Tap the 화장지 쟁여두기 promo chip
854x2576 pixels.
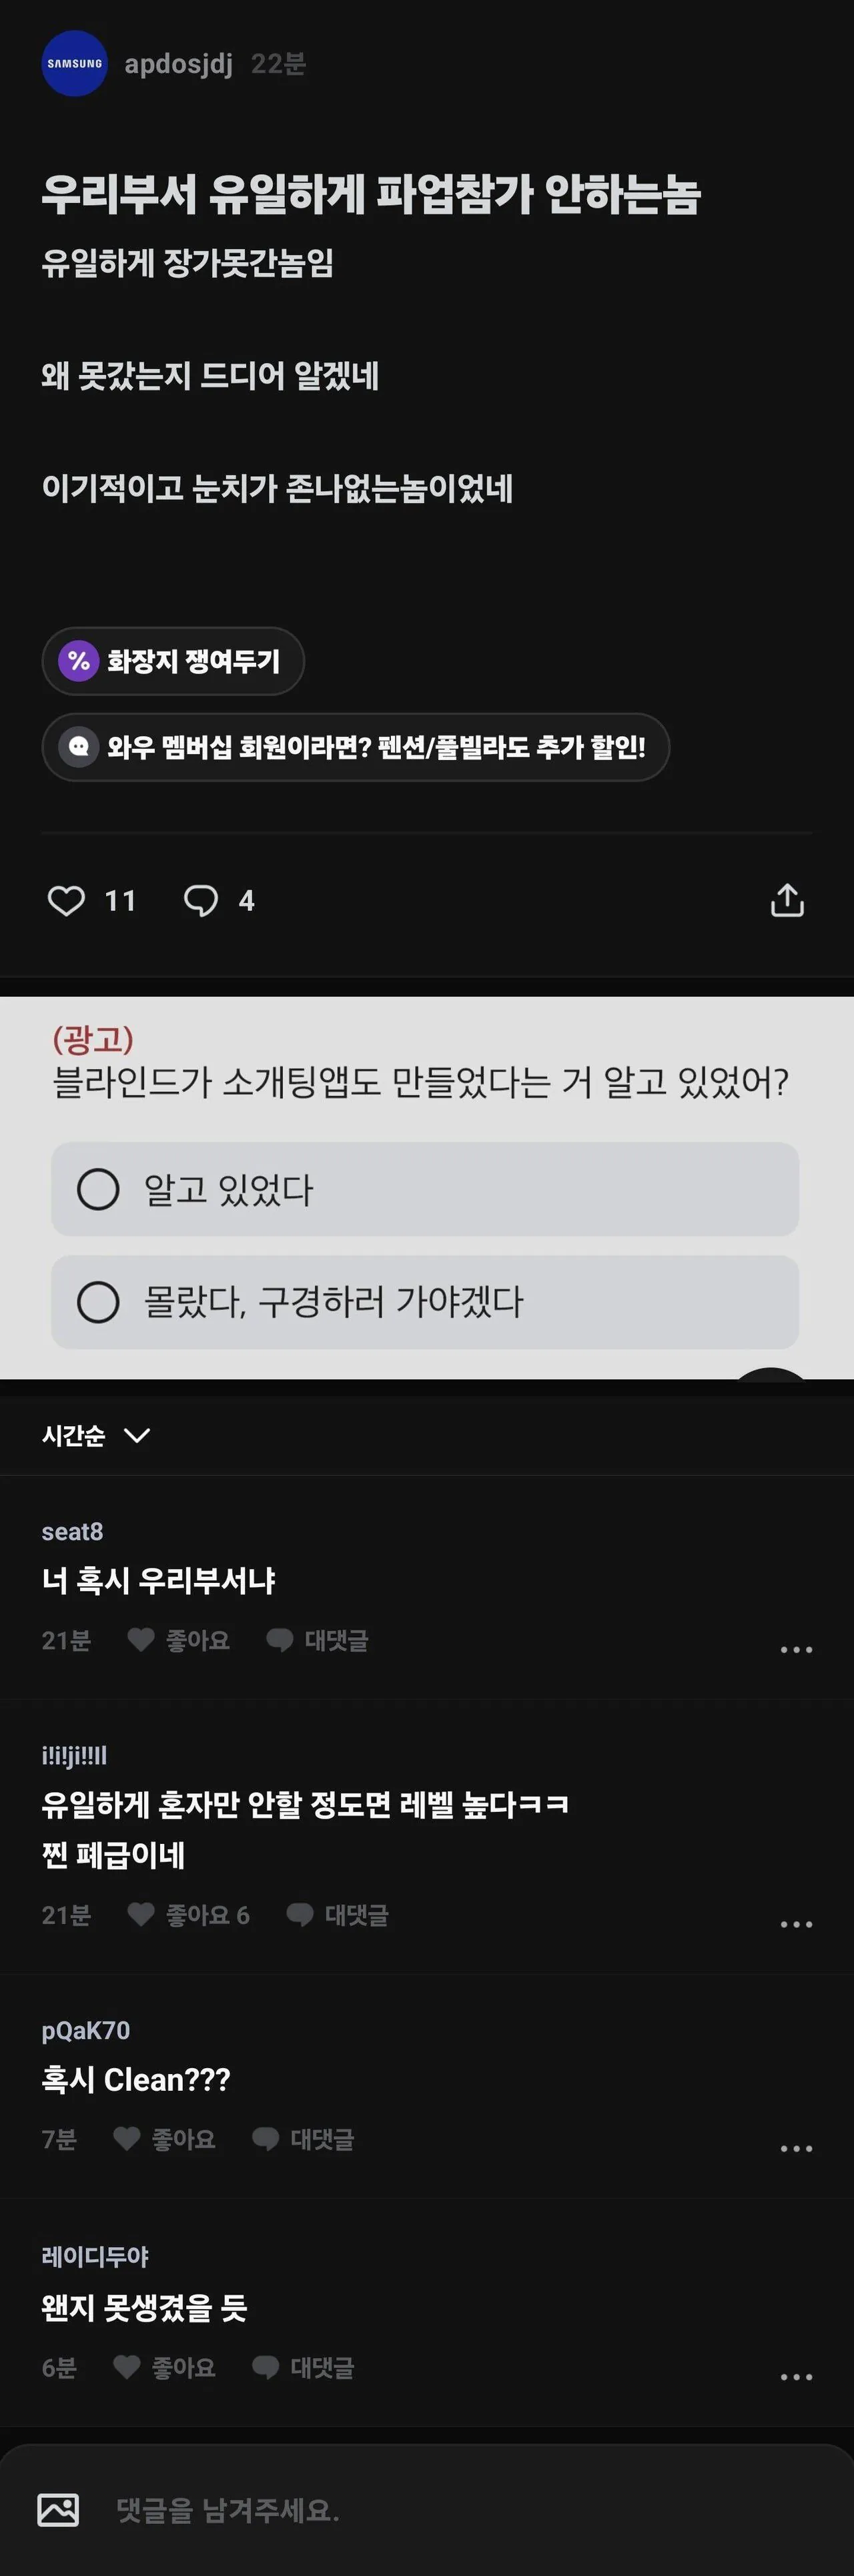pos(173,661)
